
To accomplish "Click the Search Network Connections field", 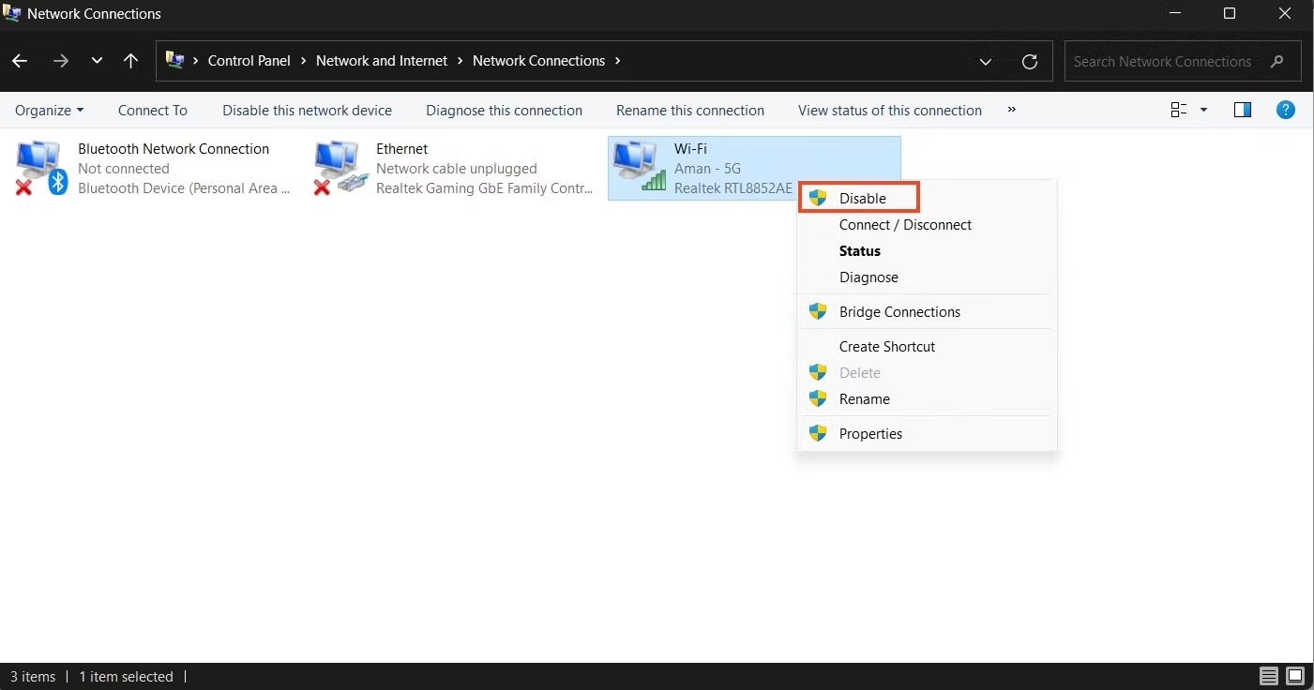I will point(1183,61).
